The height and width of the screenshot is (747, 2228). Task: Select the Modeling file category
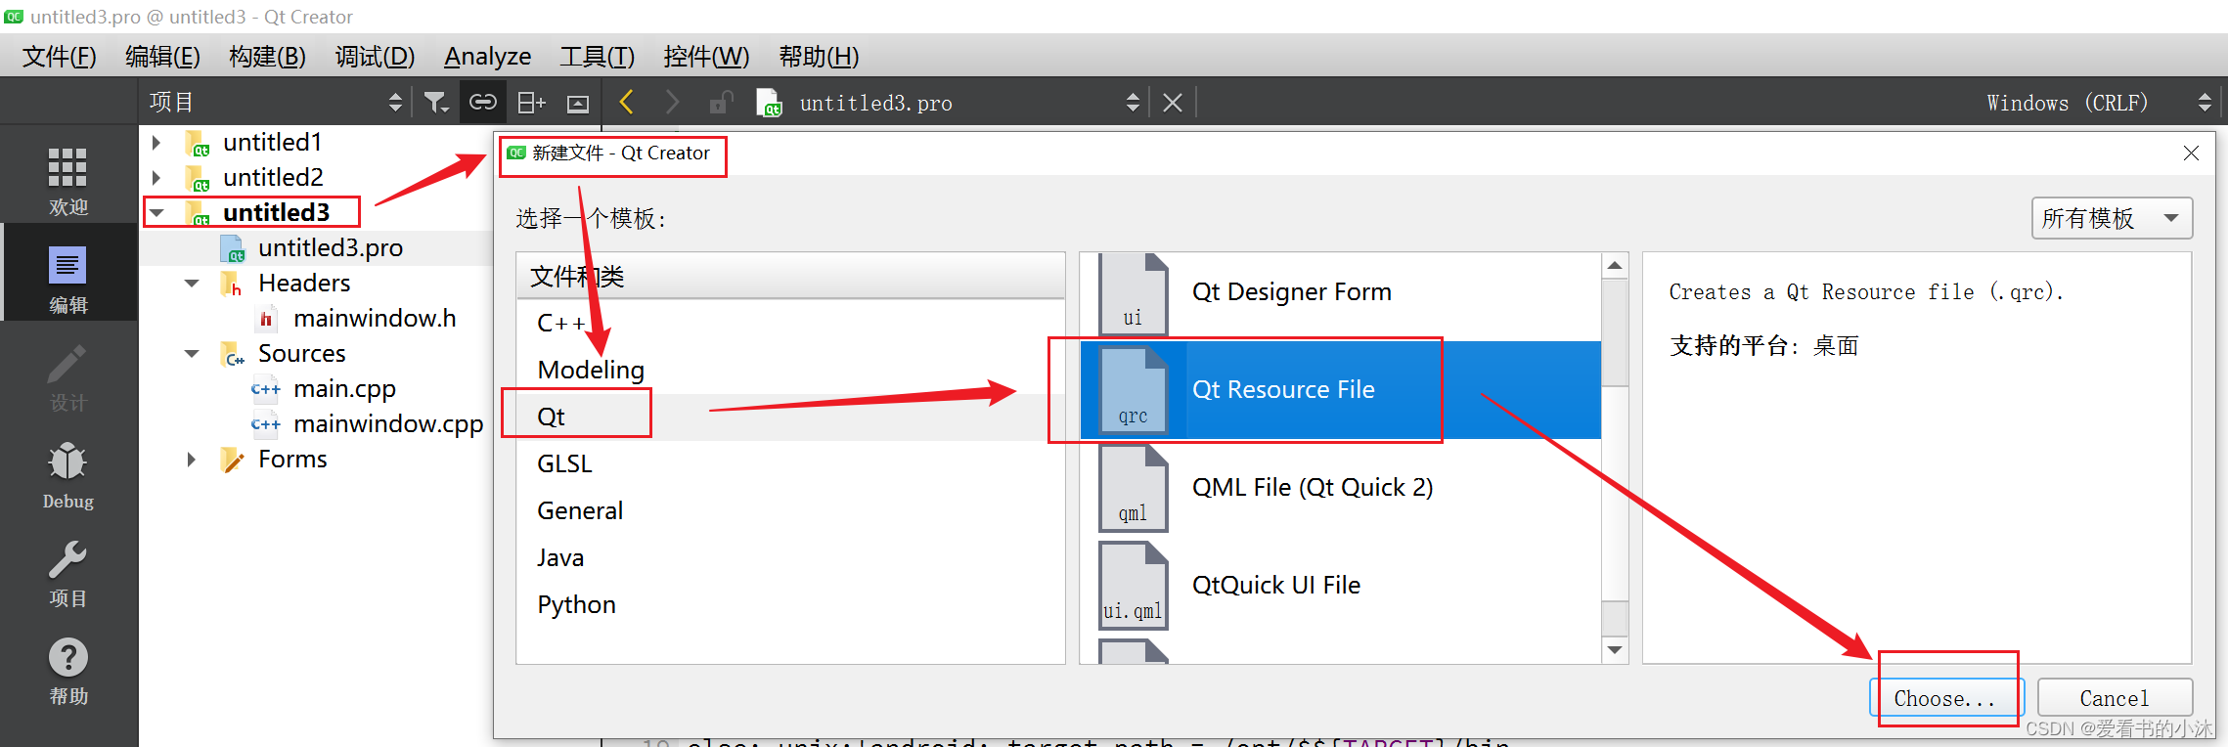tap(790, 370)
